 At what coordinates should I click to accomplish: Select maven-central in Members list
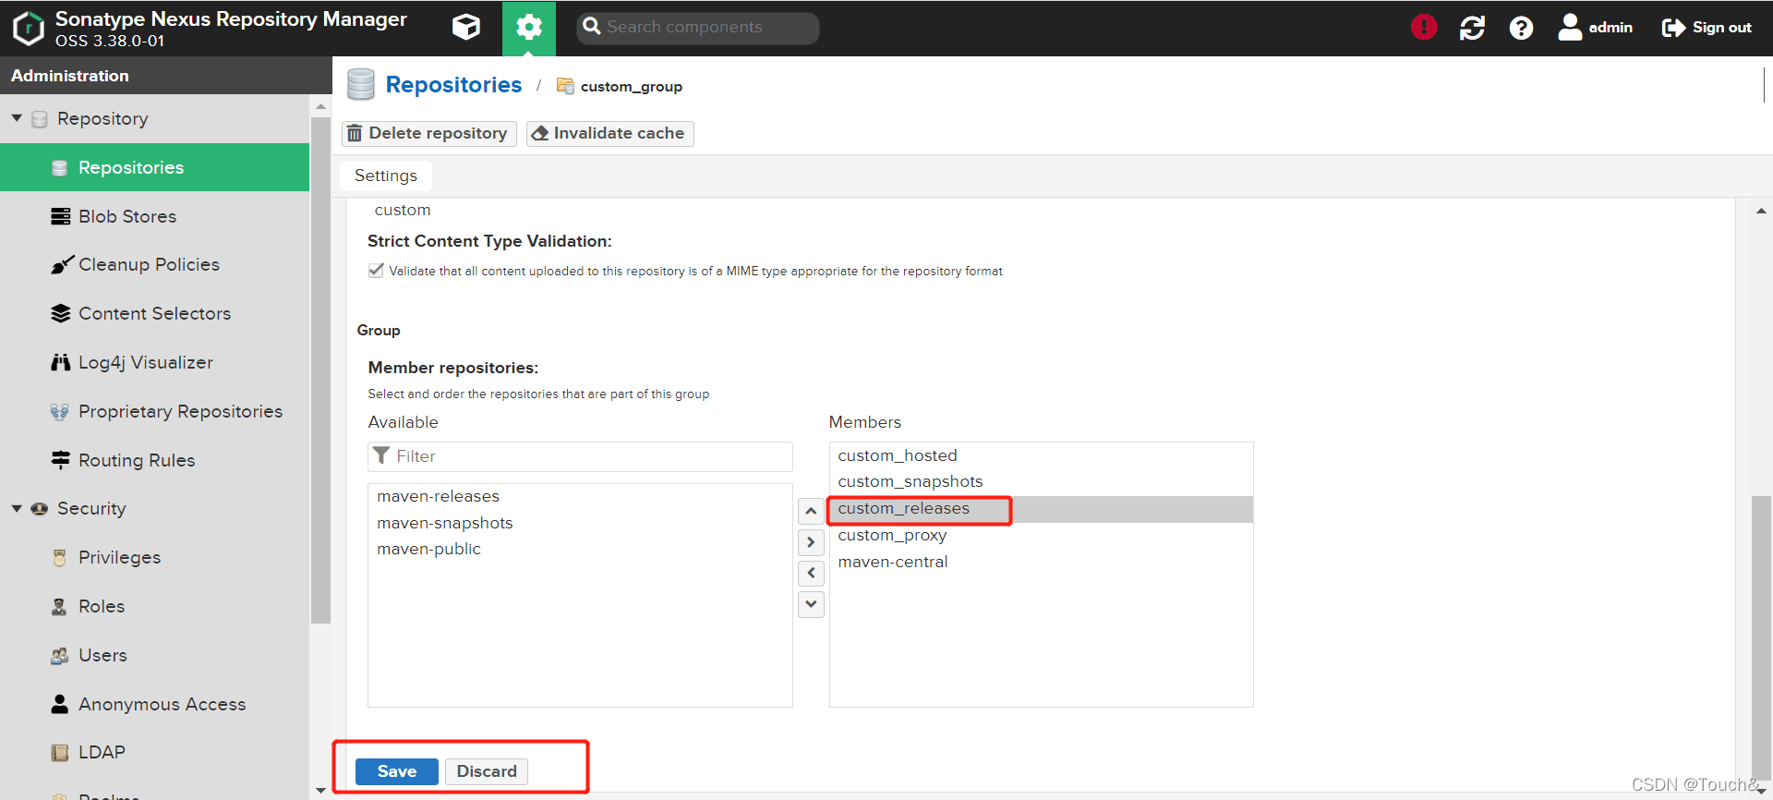tap(1041, 562)
